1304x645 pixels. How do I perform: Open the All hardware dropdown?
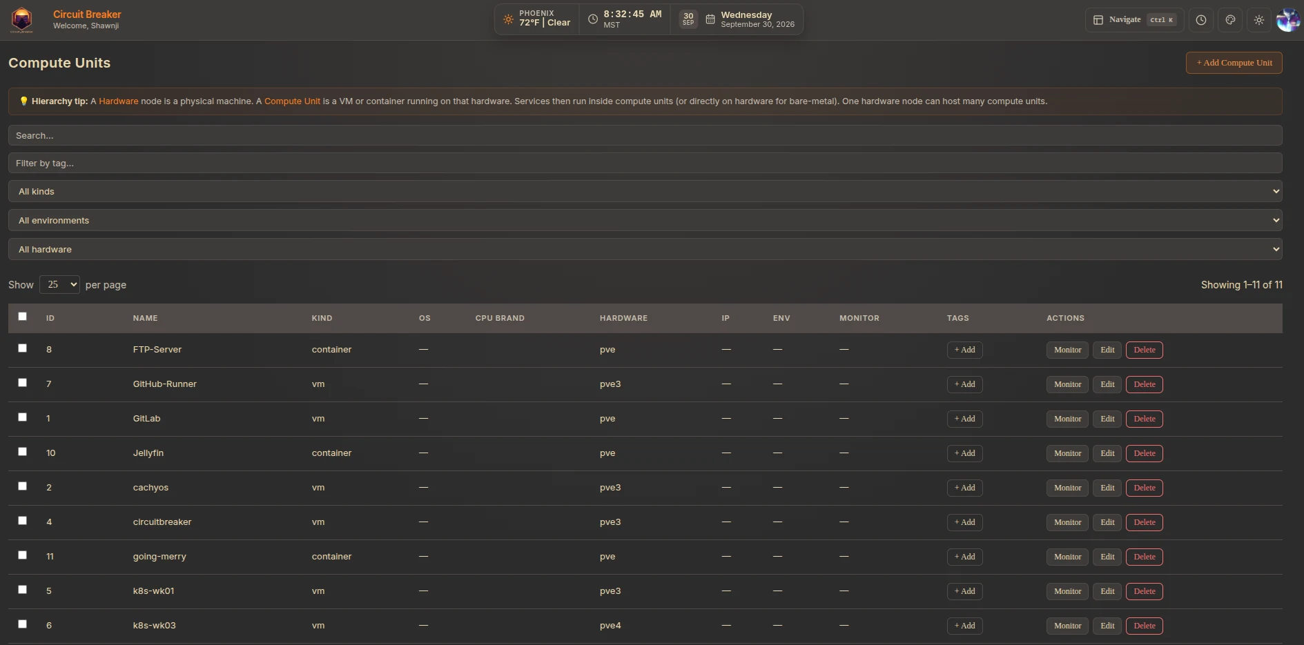point(645,249)
